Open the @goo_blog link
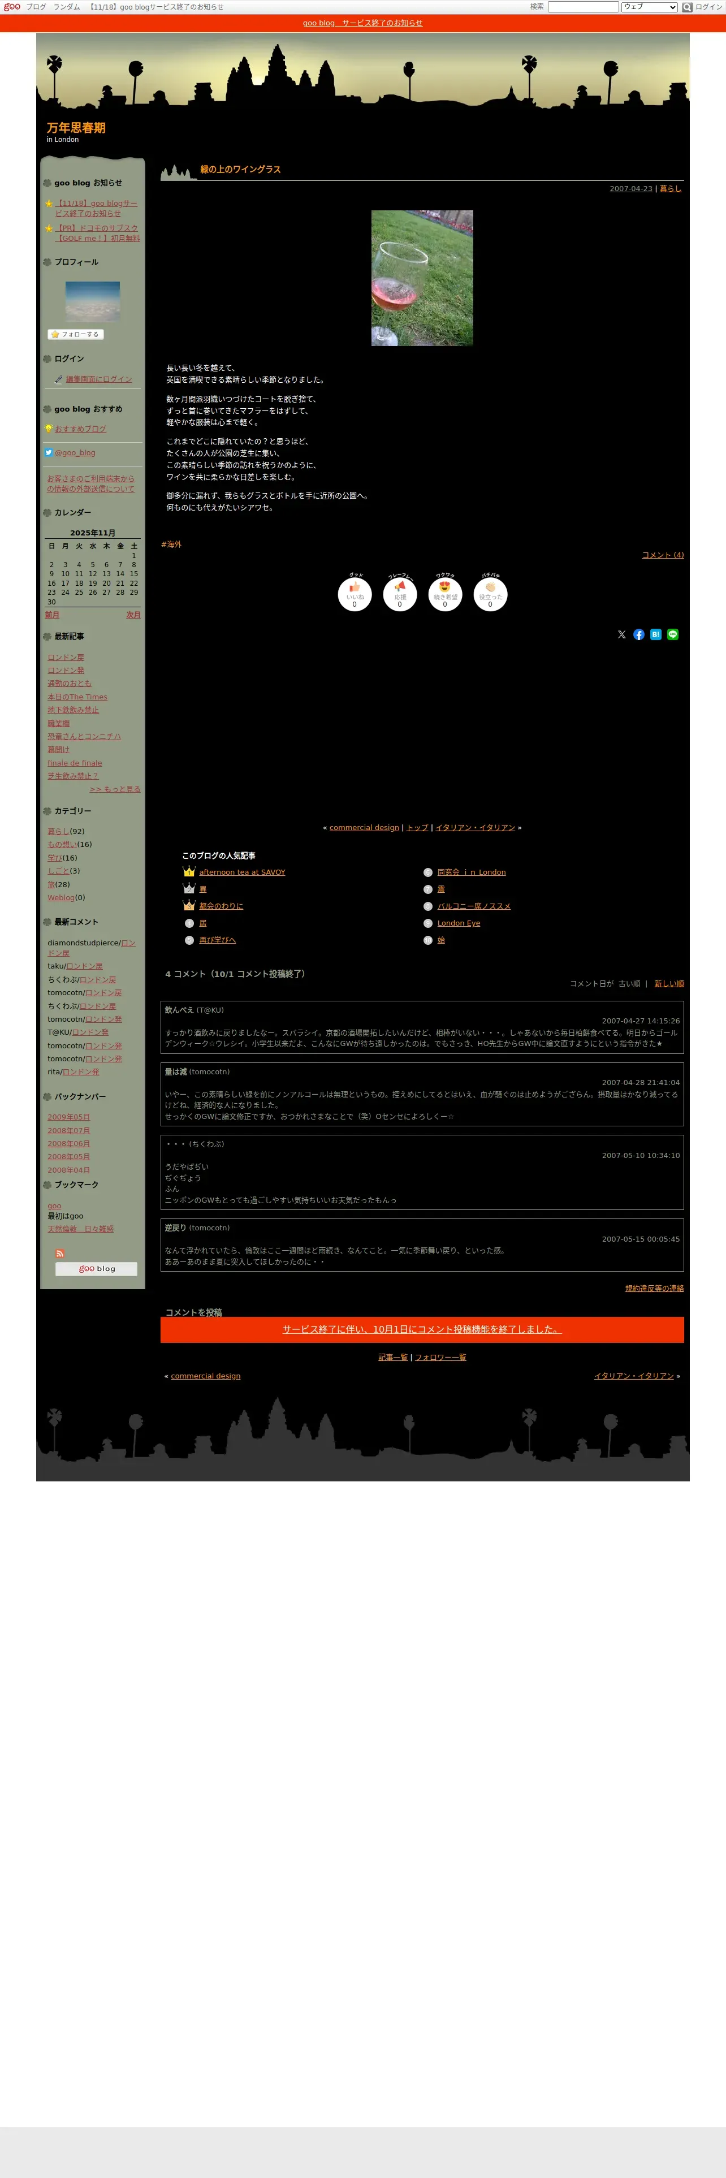The height and width of the screenshot is (2178, 726). 75,452
